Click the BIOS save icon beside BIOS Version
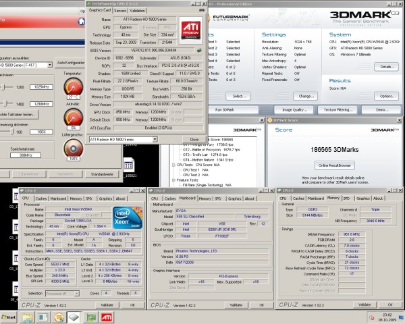 199,51
